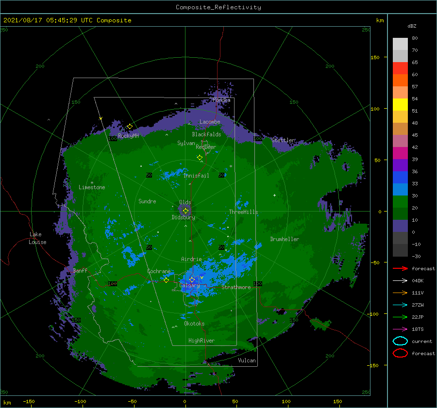Image resolution: width=437 pixels, height=408 pixels.
Task: Click the yellow diamond marker near RockyMH
Action: 130,127
